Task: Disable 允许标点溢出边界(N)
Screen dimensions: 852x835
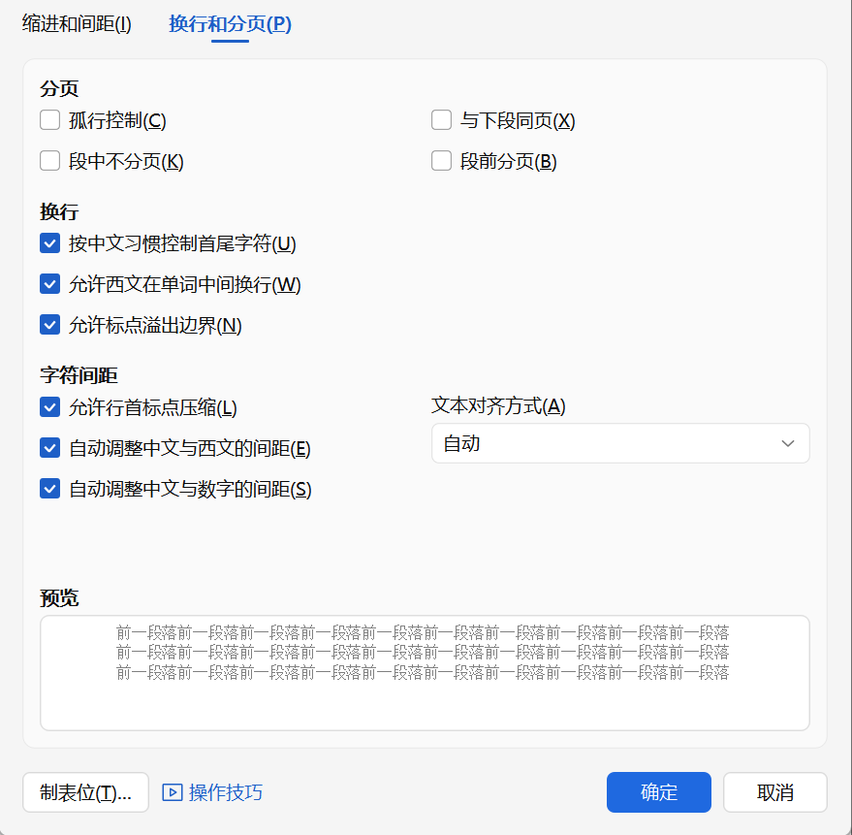Action: (x=49, y=325)
